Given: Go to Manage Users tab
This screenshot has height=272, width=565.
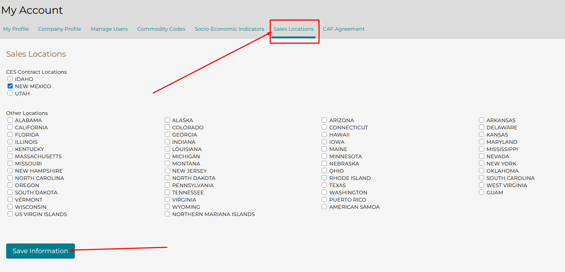Looking at the screenshot, I should point(109,29).
